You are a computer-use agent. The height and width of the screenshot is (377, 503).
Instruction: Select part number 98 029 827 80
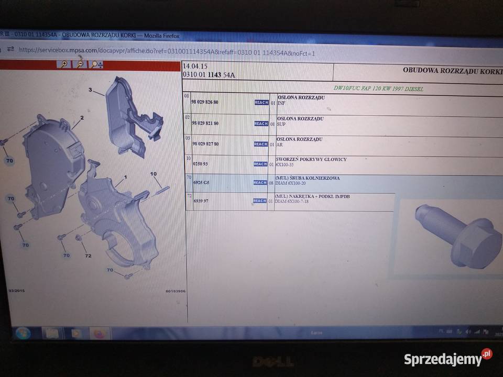tap(205, 144)
